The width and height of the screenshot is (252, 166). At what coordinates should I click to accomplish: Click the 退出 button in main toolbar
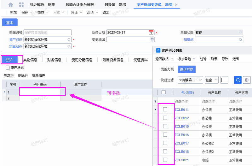(106, 12)
